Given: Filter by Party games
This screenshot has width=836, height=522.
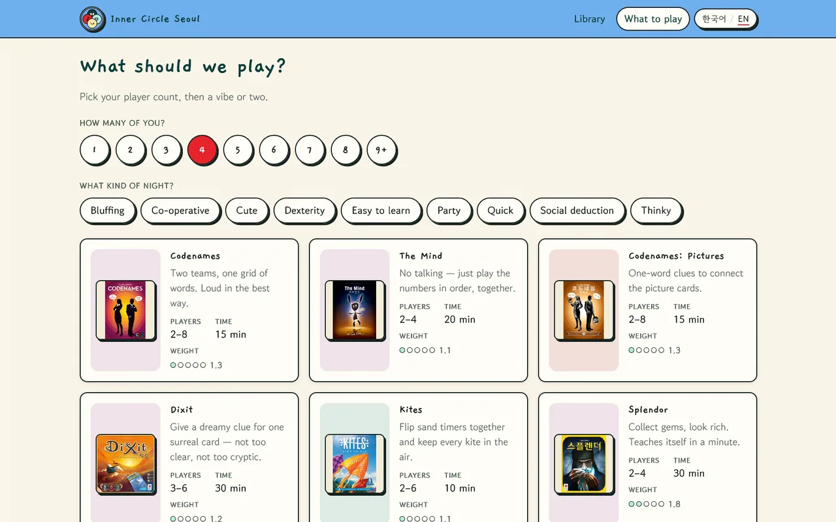Looking at the screenshot, I should [x=449, y=211].
